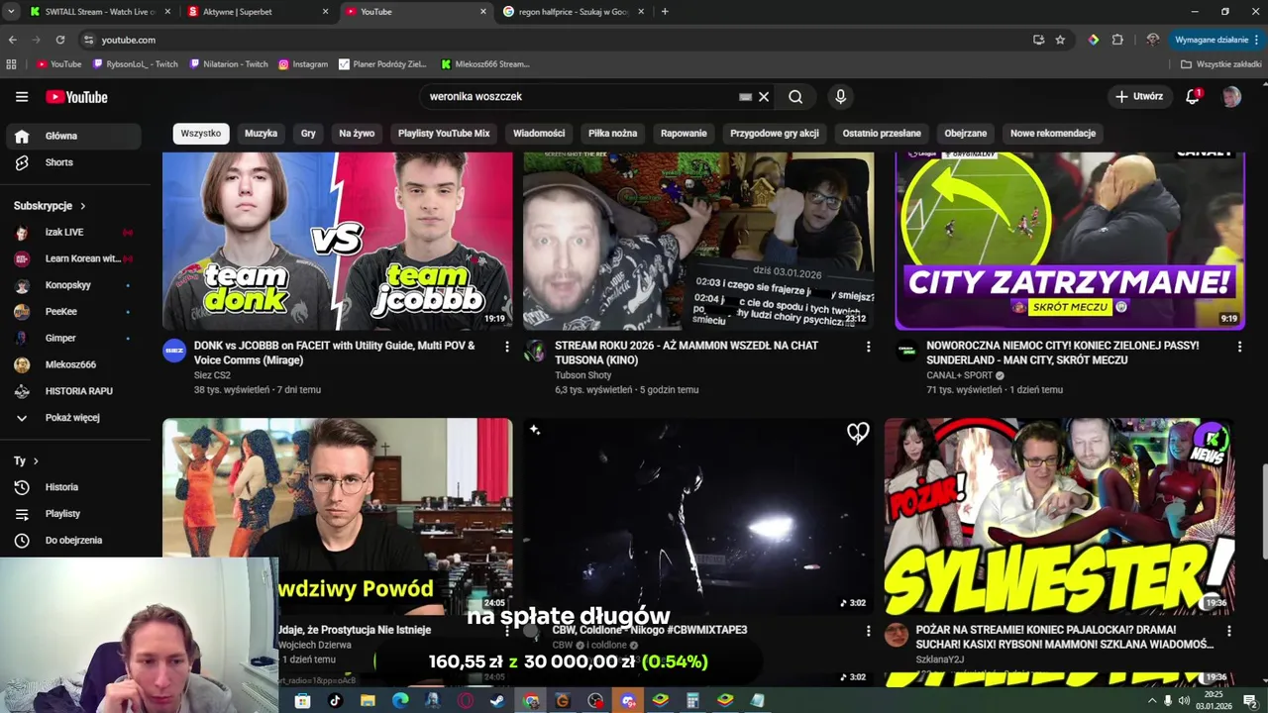
Task: Open options for CBW Coldione video
Action: click(868, 631)
